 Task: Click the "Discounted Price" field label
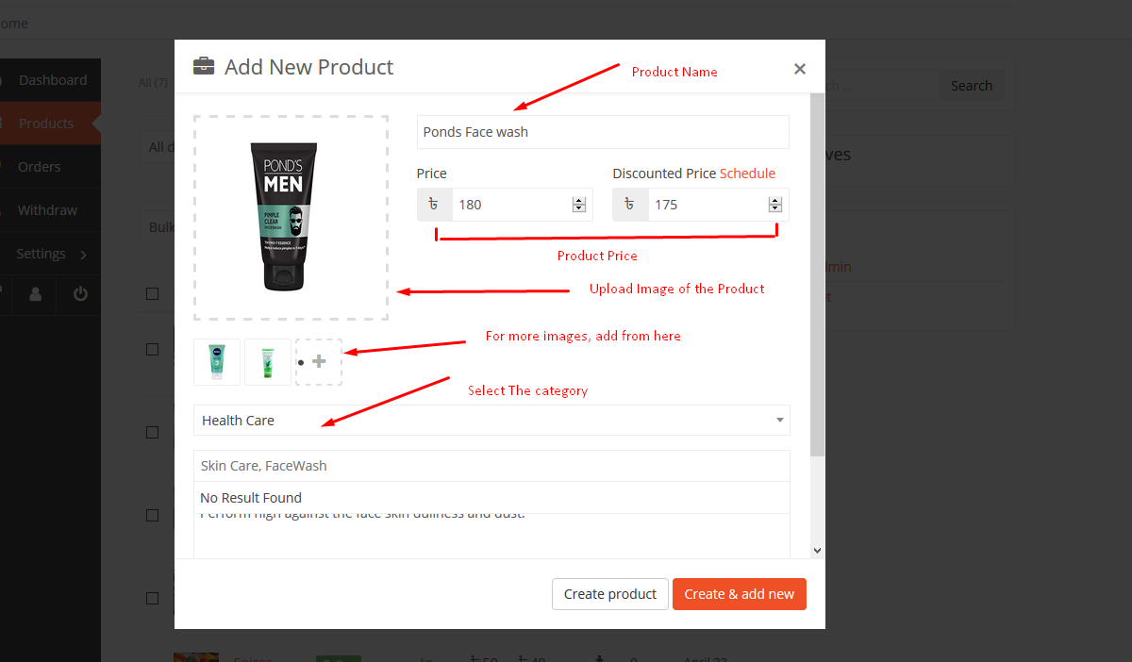pos(664,174)
